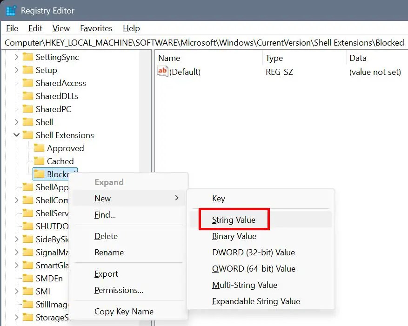The width and height of the screenshot is (408, 326).
Task: Open the Help menu
Action: tap(131, 28)
